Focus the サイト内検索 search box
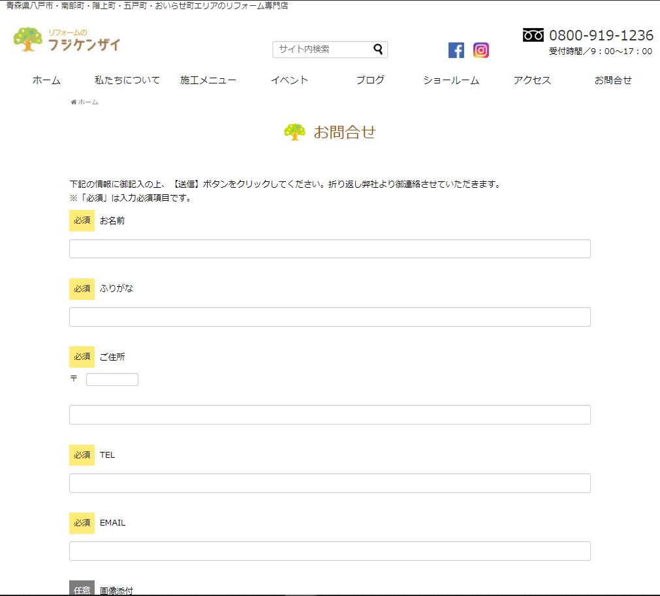660x596 pixels. coord(322,50)
